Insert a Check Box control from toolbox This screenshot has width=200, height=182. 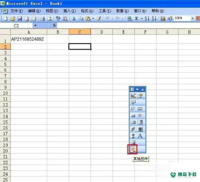[x=133, y=109]
